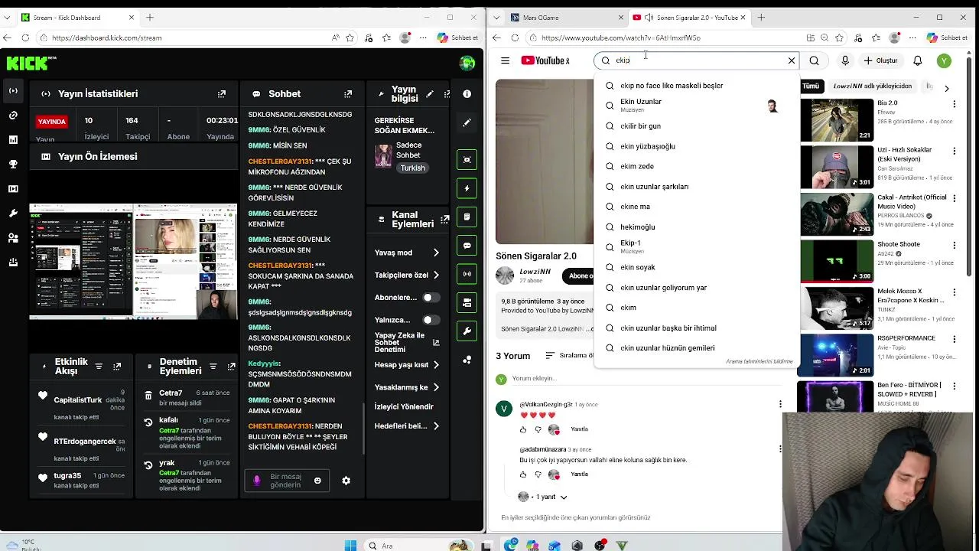This screenshot has height=551, width=979.
Task: Pick suggestion 'Ekin Uzunlar' musician
Action: pyautogui.click(x=641, y=106)
